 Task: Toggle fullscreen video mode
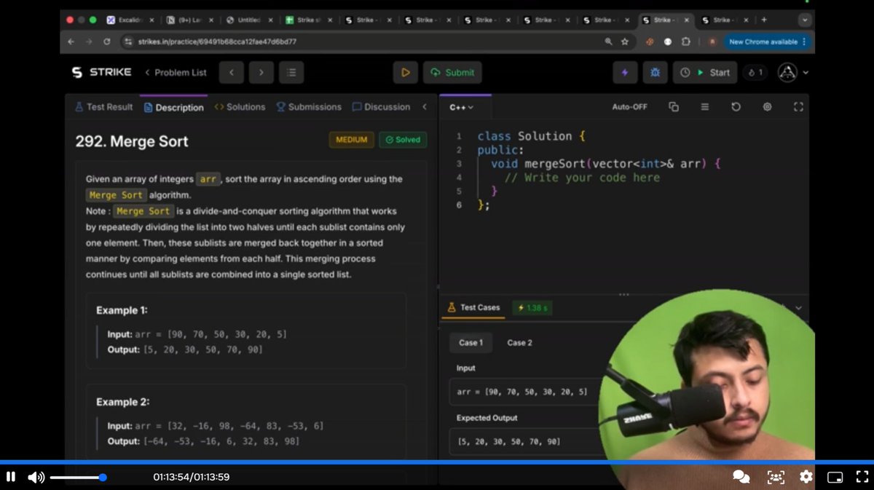click(x=862, y=477)
